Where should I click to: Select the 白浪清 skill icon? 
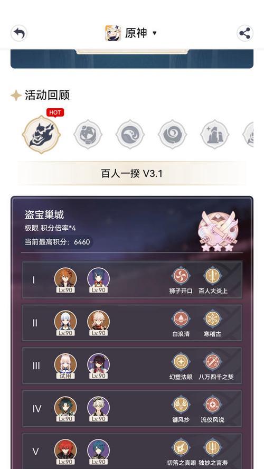click(181, 319)
